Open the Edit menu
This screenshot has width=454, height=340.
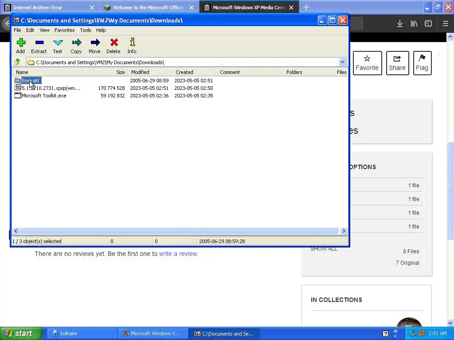click(x=30, y=30)
